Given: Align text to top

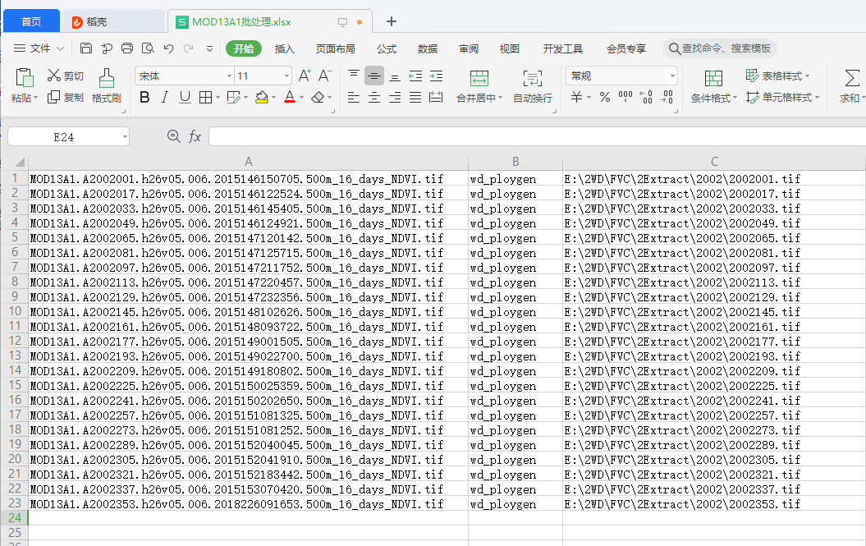Looking at the screenshot, I should [x=354, y=76].
